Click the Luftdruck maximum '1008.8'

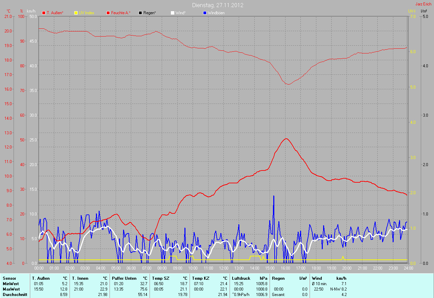tap(261, 289)
